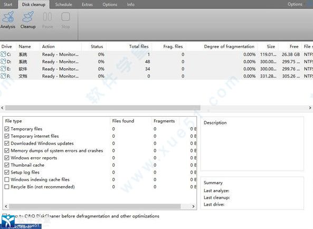Select C: row's 119.01... size value
Image resolution: width=313 pixels, height=229 pixels.
click(268, 54)
